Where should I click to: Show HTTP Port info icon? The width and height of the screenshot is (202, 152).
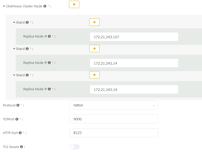[20, 133]
